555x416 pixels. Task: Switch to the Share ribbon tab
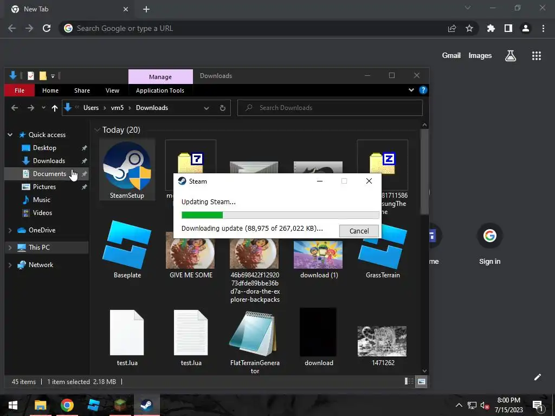point(82,90)
